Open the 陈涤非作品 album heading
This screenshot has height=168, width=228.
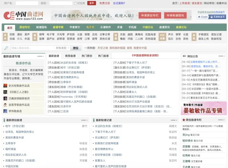pyautogui.click(x=23, y=63)
